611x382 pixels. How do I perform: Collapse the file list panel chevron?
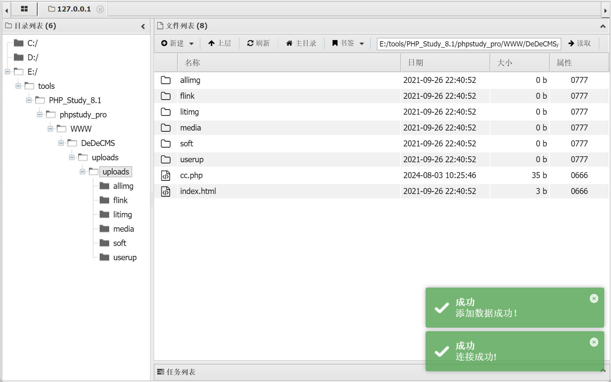point(603,26)
